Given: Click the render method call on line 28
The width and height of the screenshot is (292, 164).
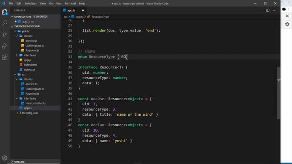Looking at the screenshot, I should click(x=99, y=31).
